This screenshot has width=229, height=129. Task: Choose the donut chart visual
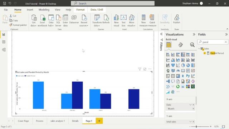pos(188,65)
